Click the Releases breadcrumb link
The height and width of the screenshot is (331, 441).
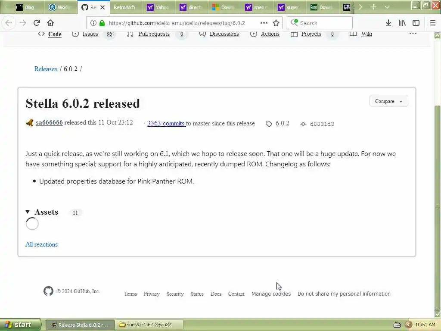(x=46, y=69)
